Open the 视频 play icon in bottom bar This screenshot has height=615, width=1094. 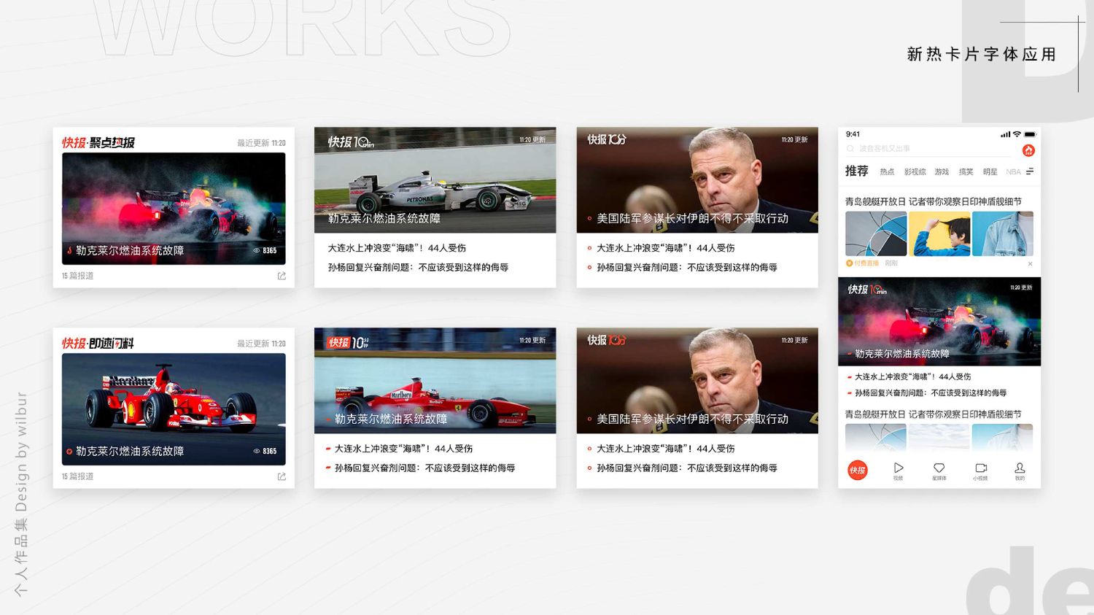coord(899,468)
